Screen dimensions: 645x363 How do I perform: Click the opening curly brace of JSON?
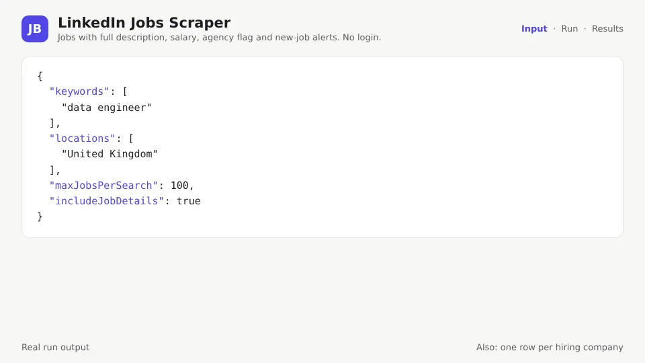click(x=40, y=76)
